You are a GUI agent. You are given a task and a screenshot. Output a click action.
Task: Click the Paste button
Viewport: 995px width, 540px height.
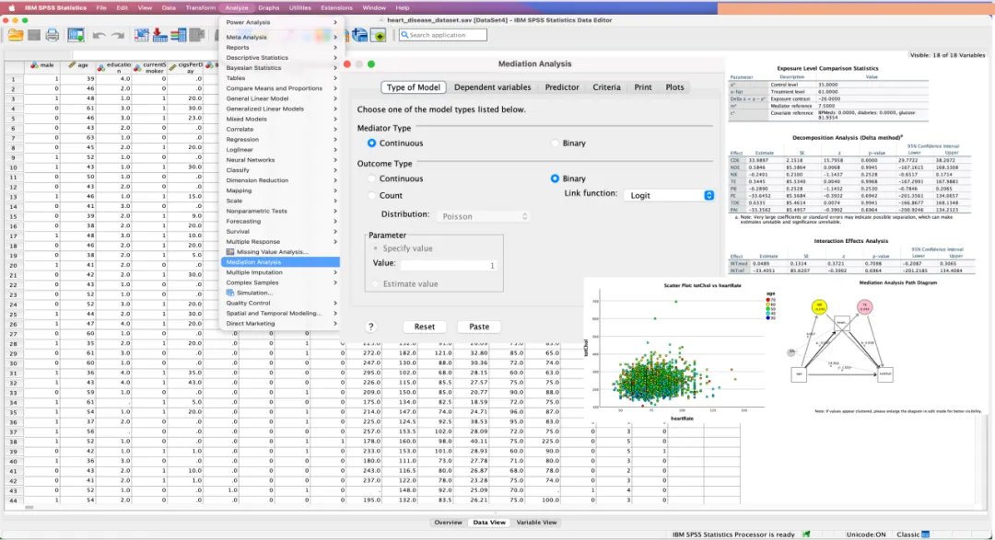click(479, 327)
